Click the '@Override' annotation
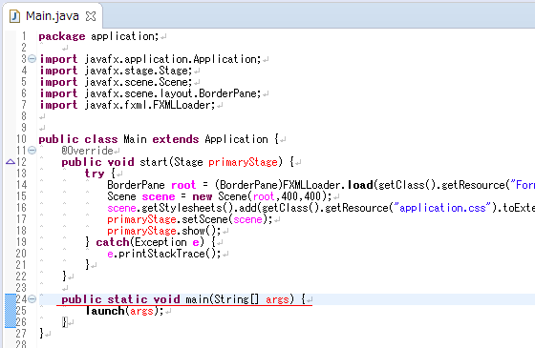 tap(87, 151)
